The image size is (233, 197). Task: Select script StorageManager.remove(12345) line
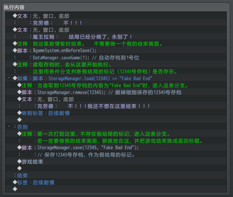click(116, 92)
